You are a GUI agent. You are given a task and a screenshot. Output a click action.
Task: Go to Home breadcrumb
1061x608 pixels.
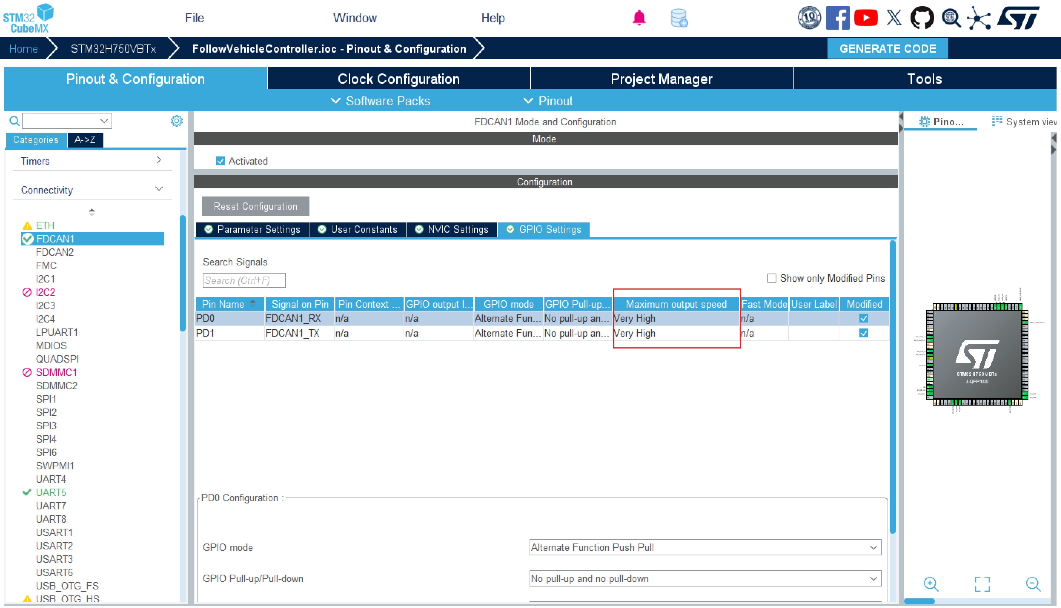(23, 49)
